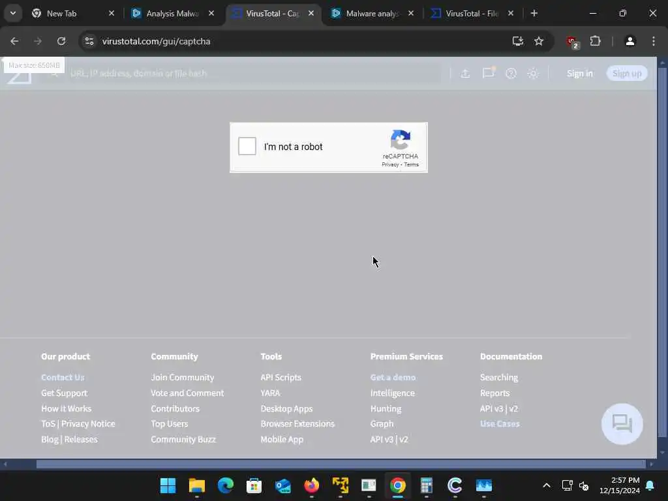Install app icon in address bar

pos(517,41)
